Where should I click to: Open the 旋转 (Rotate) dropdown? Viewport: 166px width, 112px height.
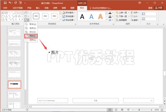click(135, 20)
